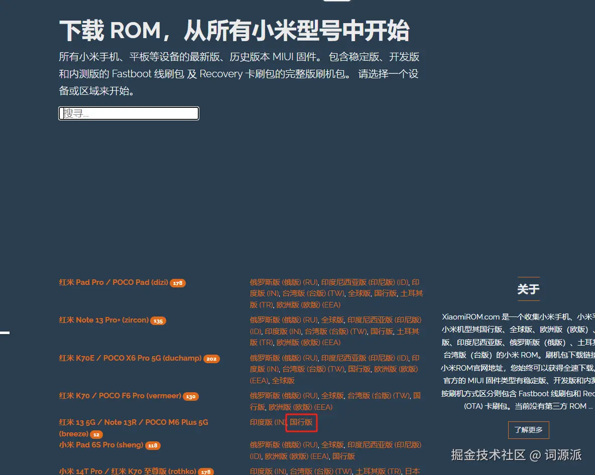The image size is (595, 475).
Task: Select 俄罗斯版 (RU) for 红米 K70E (duchamp)
Action: tap(284, 358)
